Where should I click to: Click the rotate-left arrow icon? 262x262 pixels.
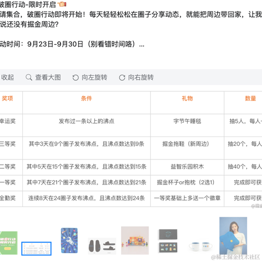75,78
